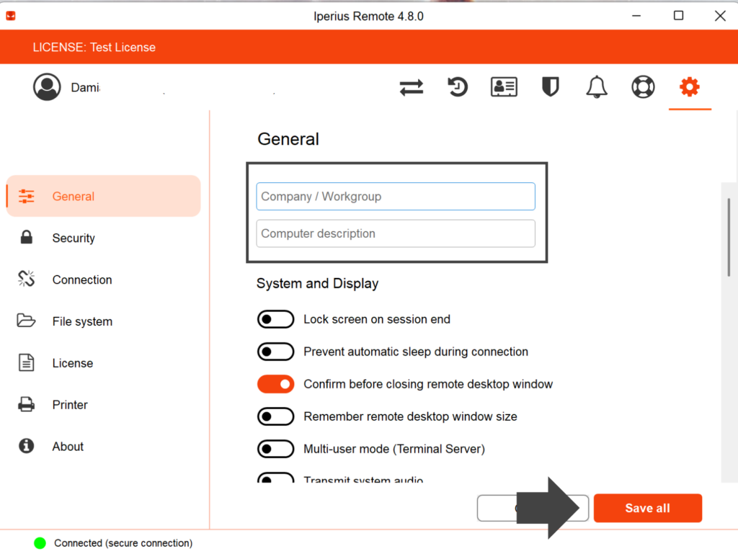Select the File system settings section

coord(104,321)
